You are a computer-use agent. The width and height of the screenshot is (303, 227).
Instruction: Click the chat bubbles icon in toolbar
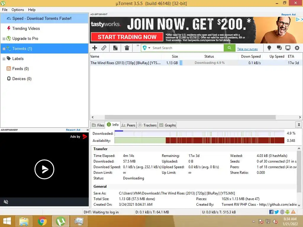coord(279,48)
